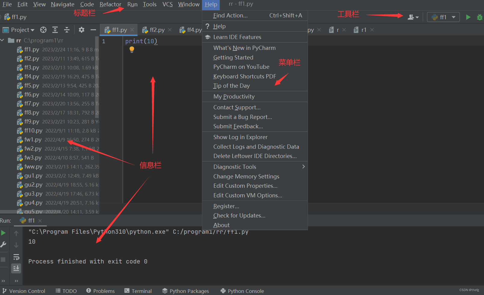The height and width of the screenshot is (295, 484).
Task: Choose Tip of the Day
Action: pyautogui.click(x=255, y=86)
